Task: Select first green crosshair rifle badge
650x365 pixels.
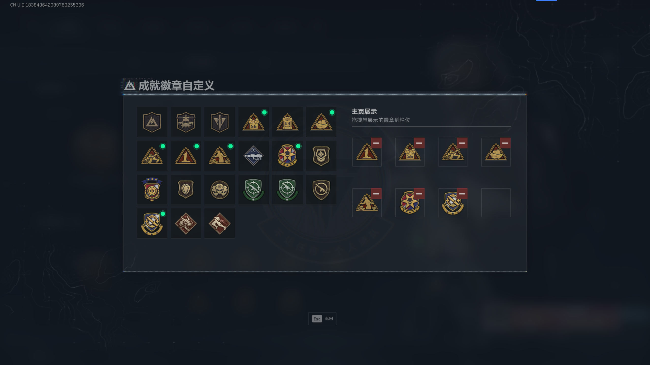Action: (253, 190)
